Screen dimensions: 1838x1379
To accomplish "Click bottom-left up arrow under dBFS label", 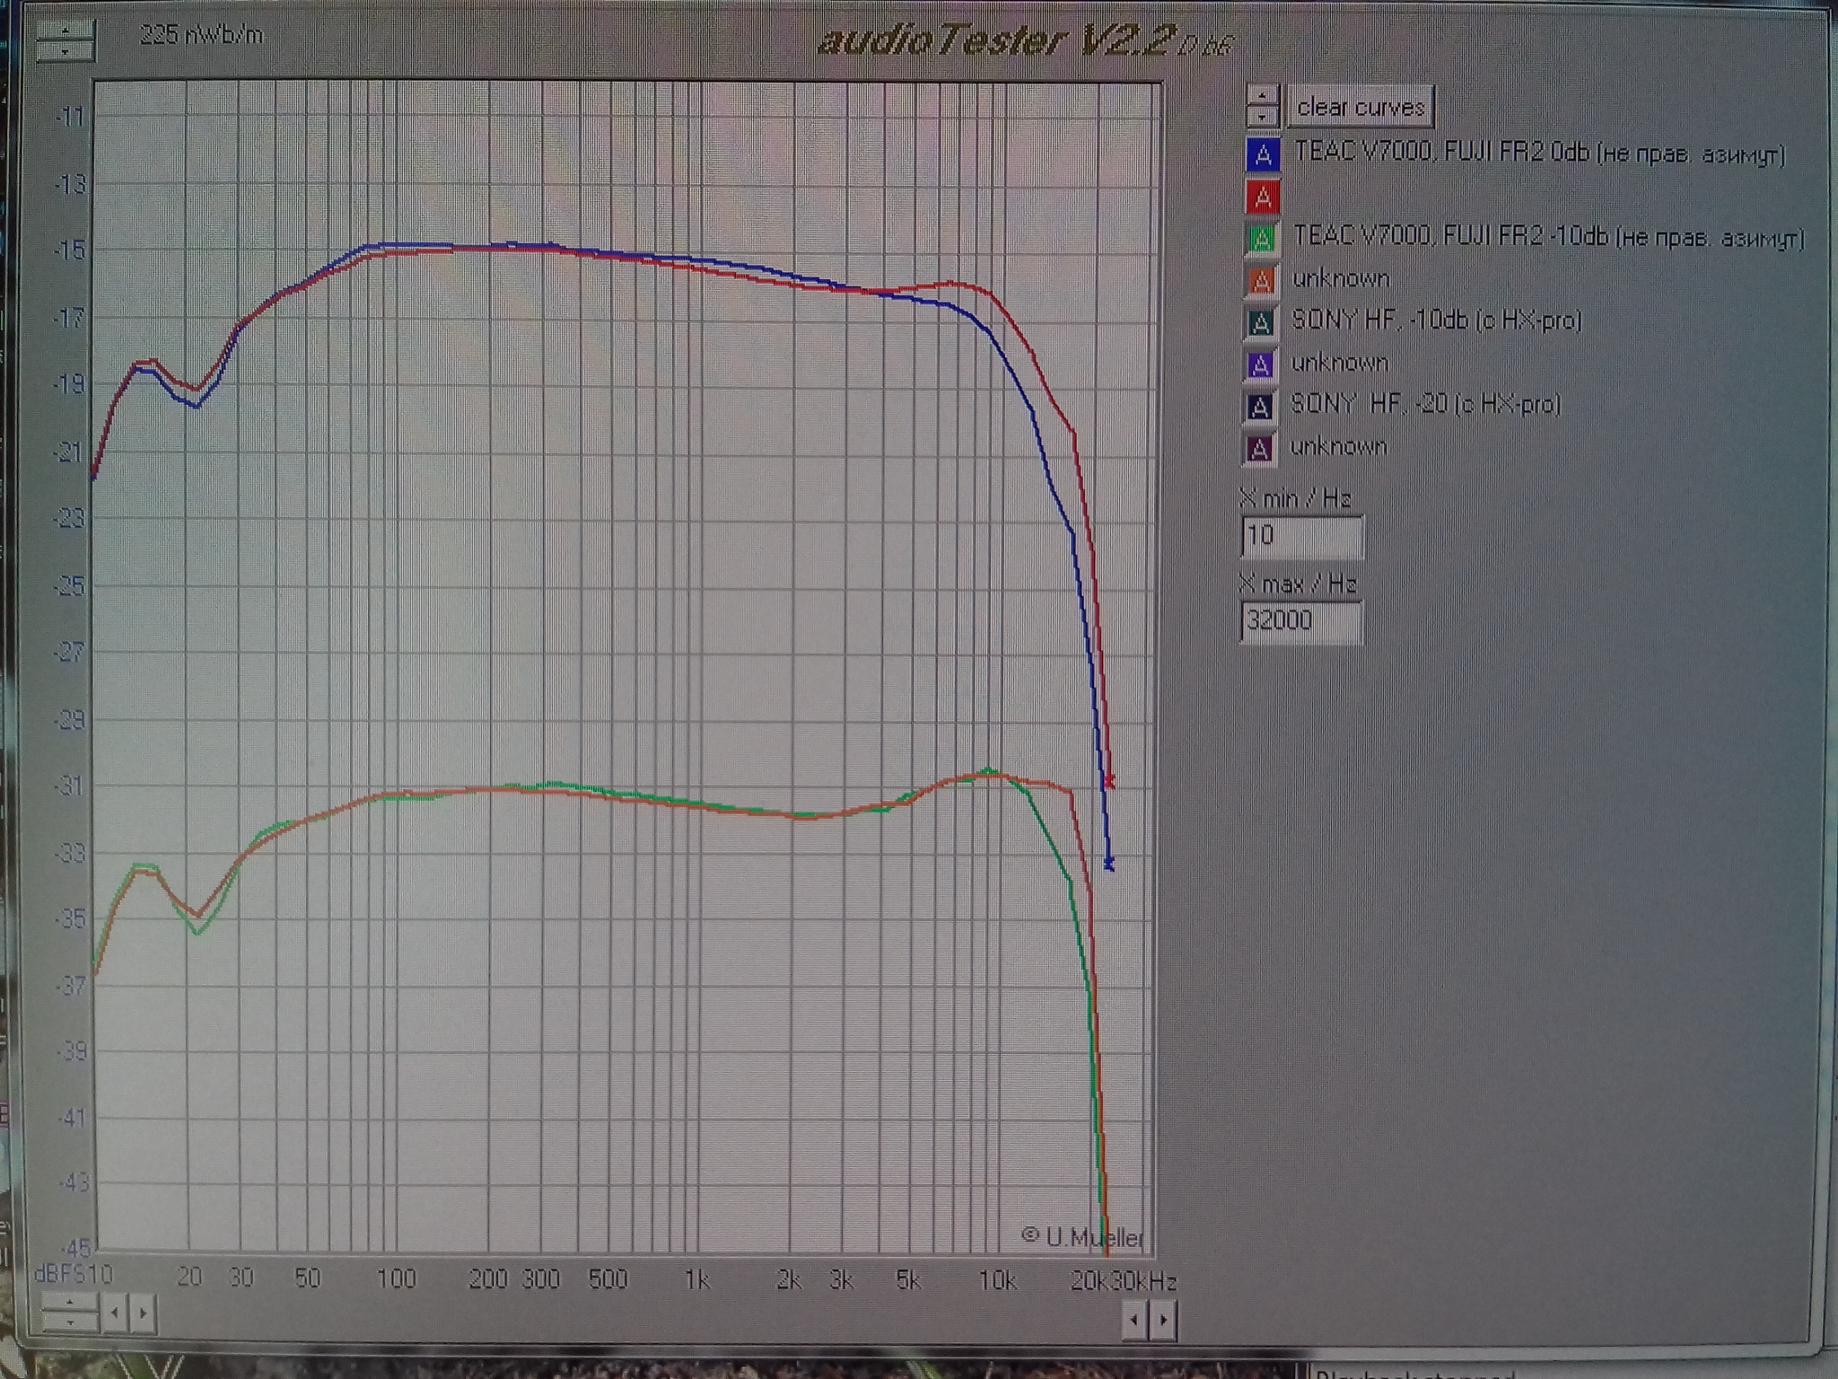I will tap(70, 1300).
